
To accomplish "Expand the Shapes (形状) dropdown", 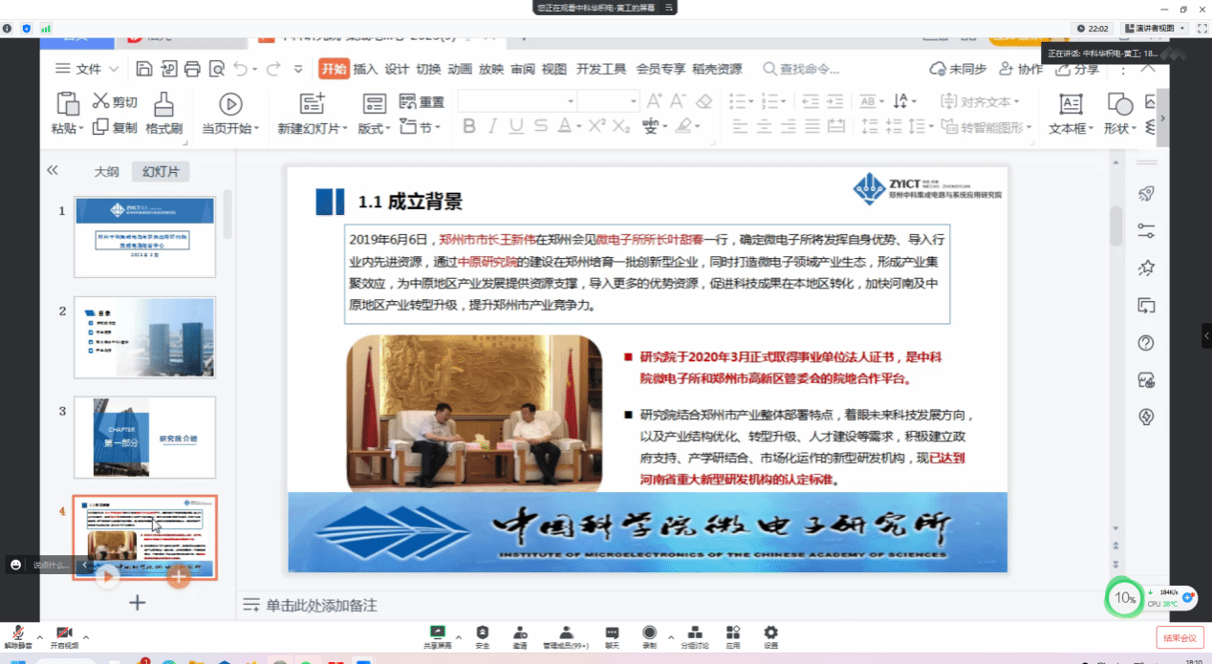I will [x=1120, y=128].
